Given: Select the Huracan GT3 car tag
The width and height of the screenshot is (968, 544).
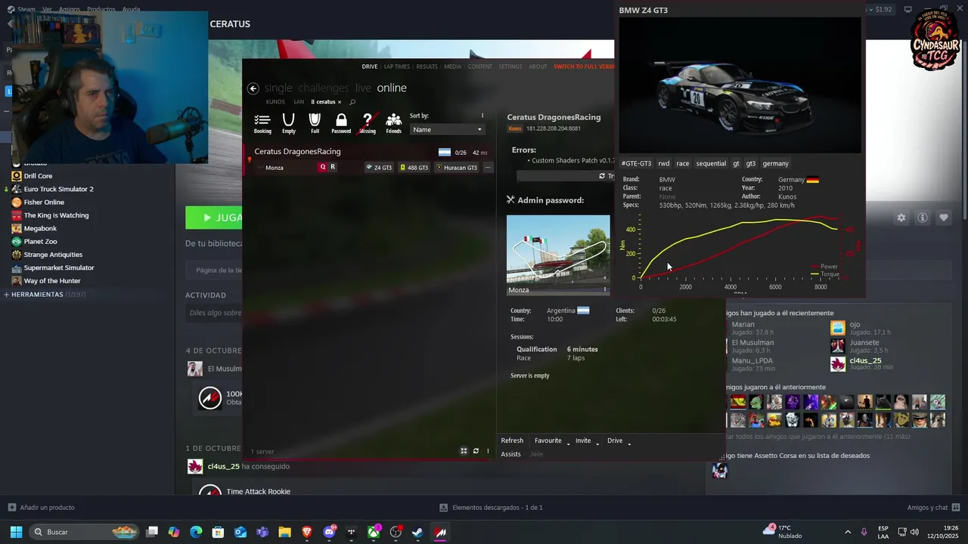Looking at the screenshot, I should pyautogui.click(x=457, y=168).
